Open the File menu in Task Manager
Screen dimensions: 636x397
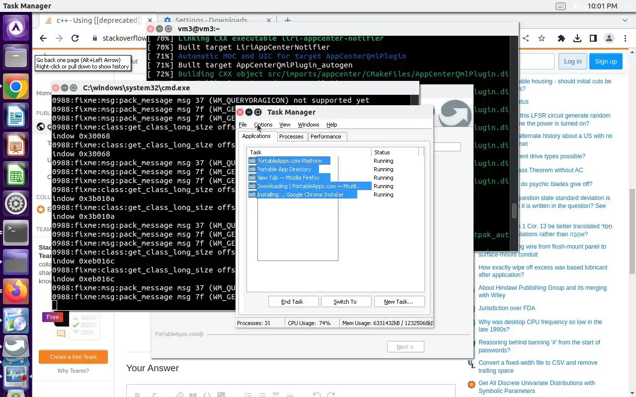(x=242, y=125)
